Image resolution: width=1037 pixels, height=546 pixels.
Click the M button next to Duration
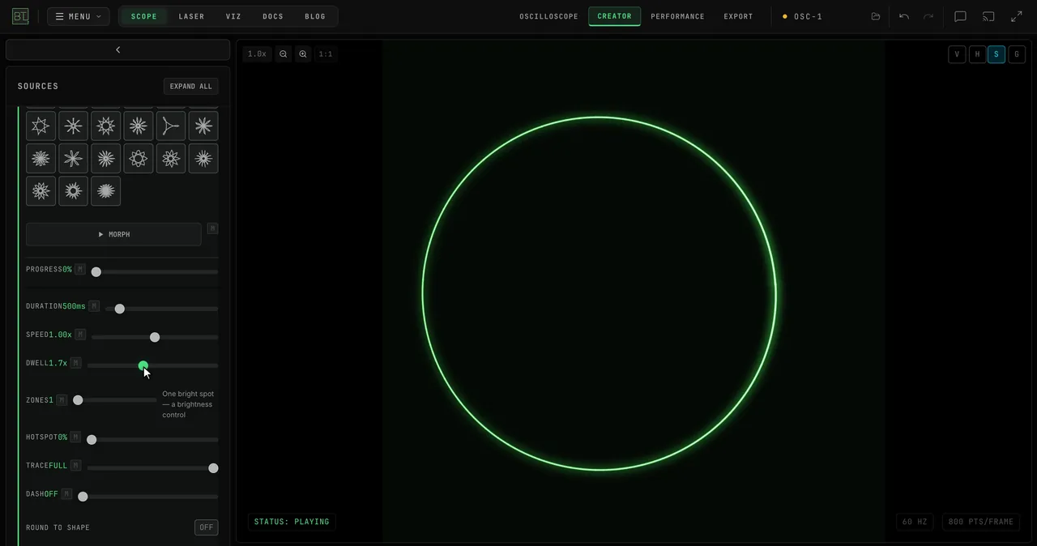[94, 306]
